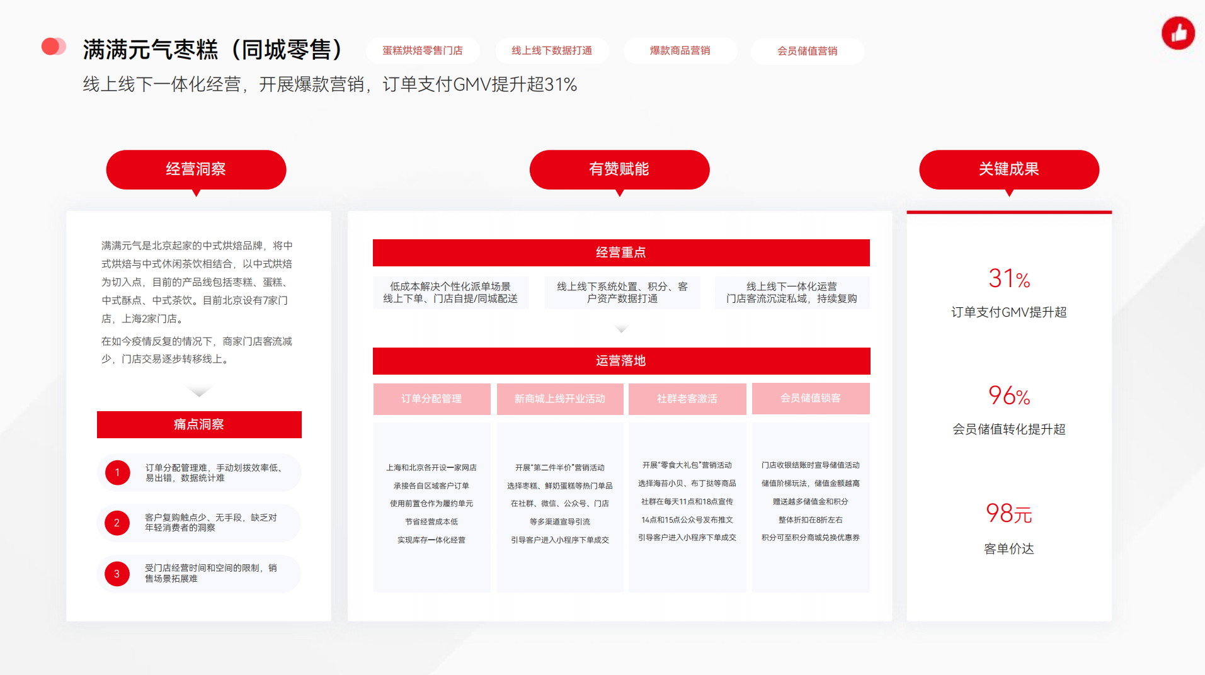Click the 线上线下数据打通 tag
The width and height of the screenshot is (1205, 675).
[x=552, y=50]
